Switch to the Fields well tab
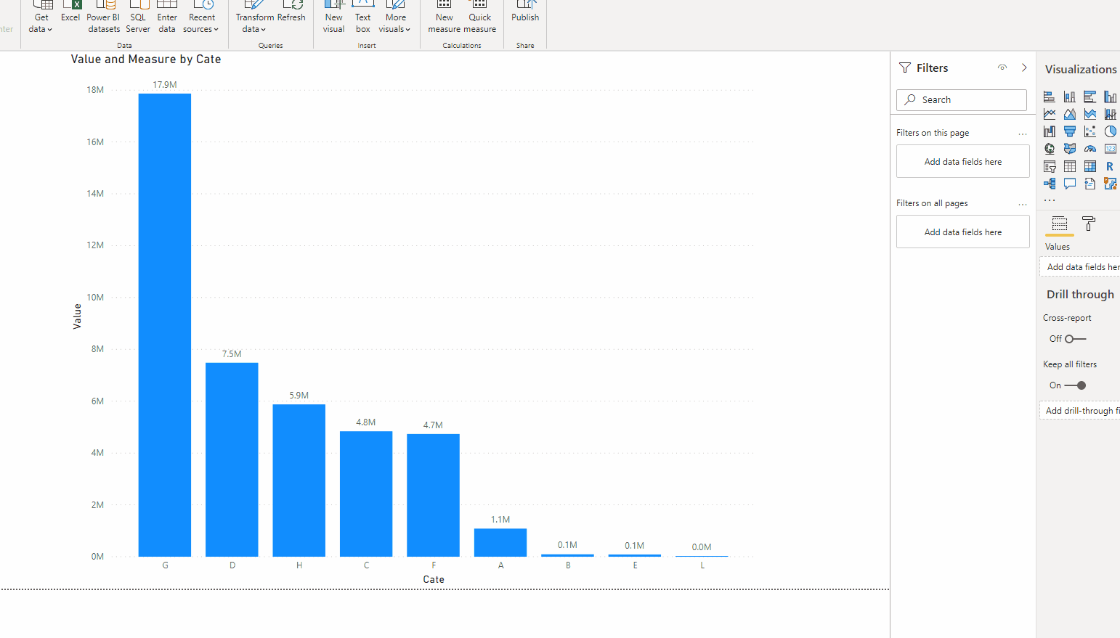Image resolution: width=1120 pixels, height=638 pixels. [x=1060, y=224]
